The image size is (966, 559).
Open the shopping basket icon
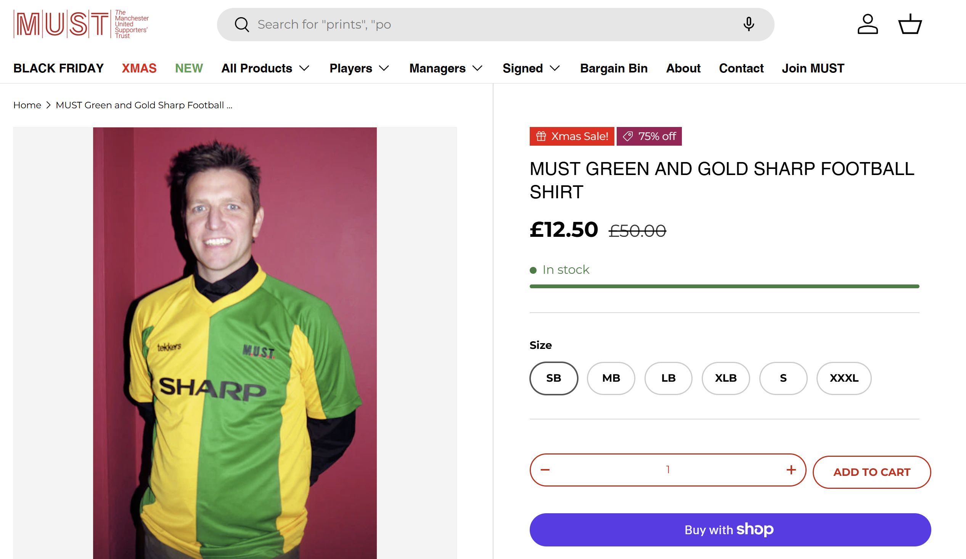click(x=910, y=24)
